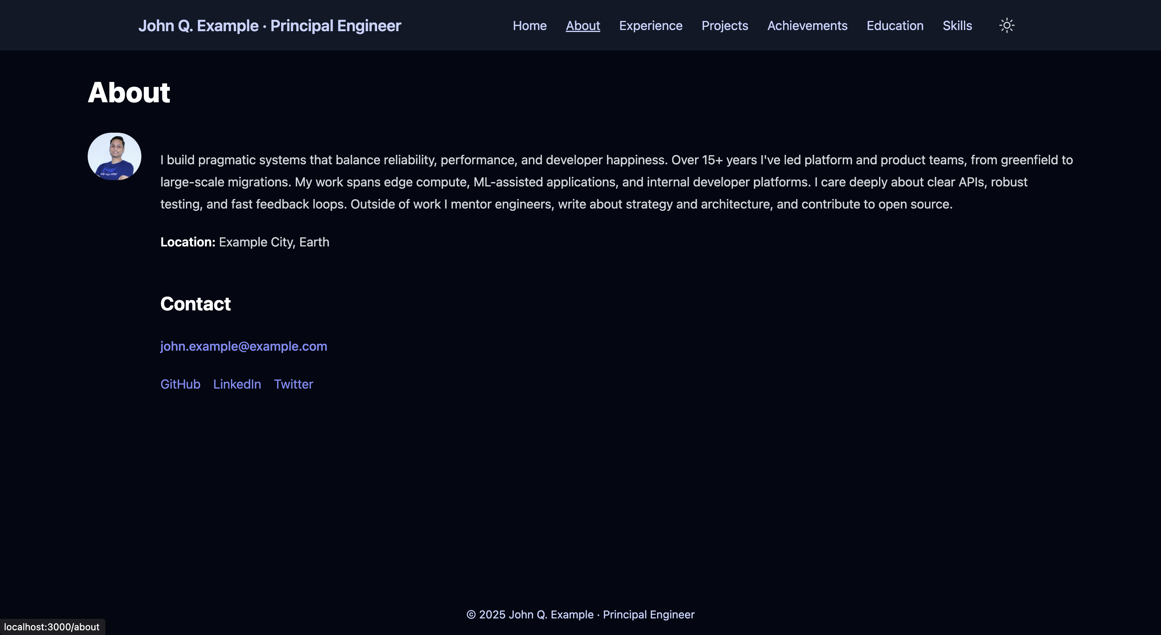Click the Location: Example City text
This screenshot has height=635, width=1161.
[245, 242]
